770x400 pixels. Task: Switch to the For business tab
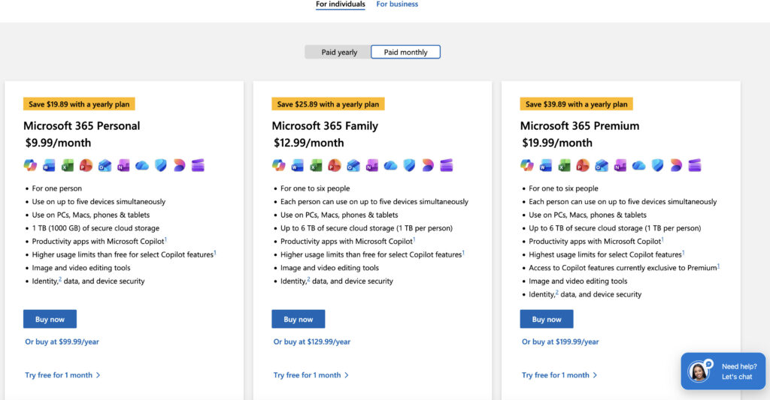click(397, 5)
